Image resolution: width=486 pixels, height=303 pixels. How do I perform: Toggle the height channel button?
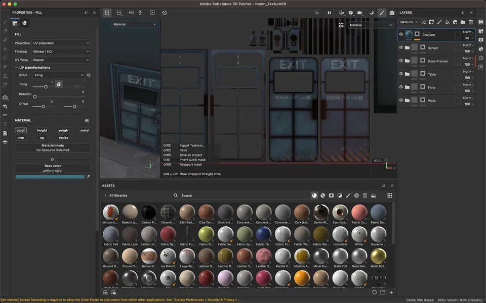click(42, 130)
